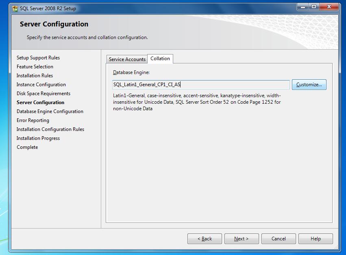Image resolution: width=346 pixels, height=255 pixels.
Task: Click Instance Configuration step
Action: click(41, 85)
